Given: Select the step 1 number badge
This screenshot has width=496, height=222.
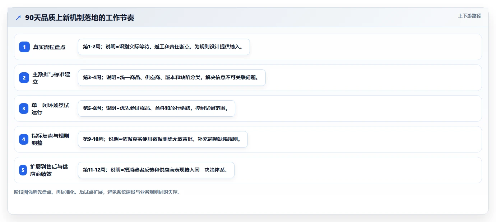Looking at the screenshot, I should (24, 47).
